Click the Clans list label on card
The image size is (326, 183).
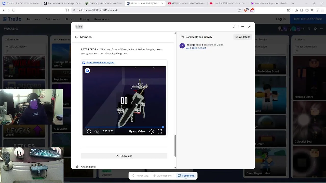point(79,26)
